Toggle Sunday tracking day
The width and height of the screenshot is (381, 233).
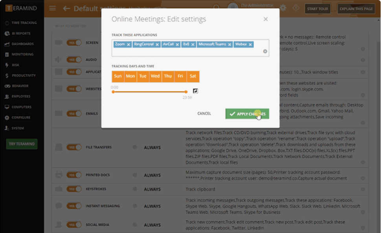(118, 76)
